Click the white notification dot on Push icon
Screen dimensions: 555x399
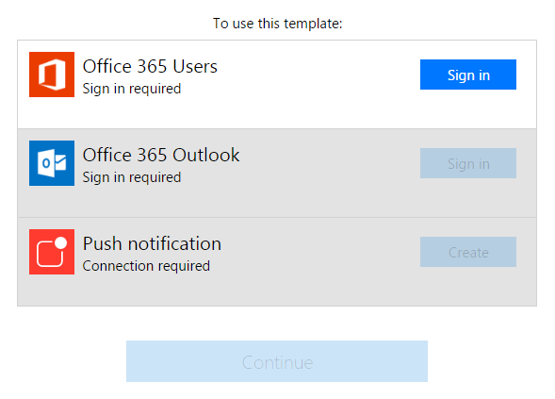61,242
